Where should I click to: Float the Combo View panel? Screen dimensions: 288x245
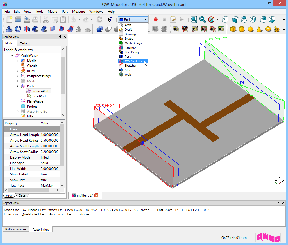(x=60, y=37)
